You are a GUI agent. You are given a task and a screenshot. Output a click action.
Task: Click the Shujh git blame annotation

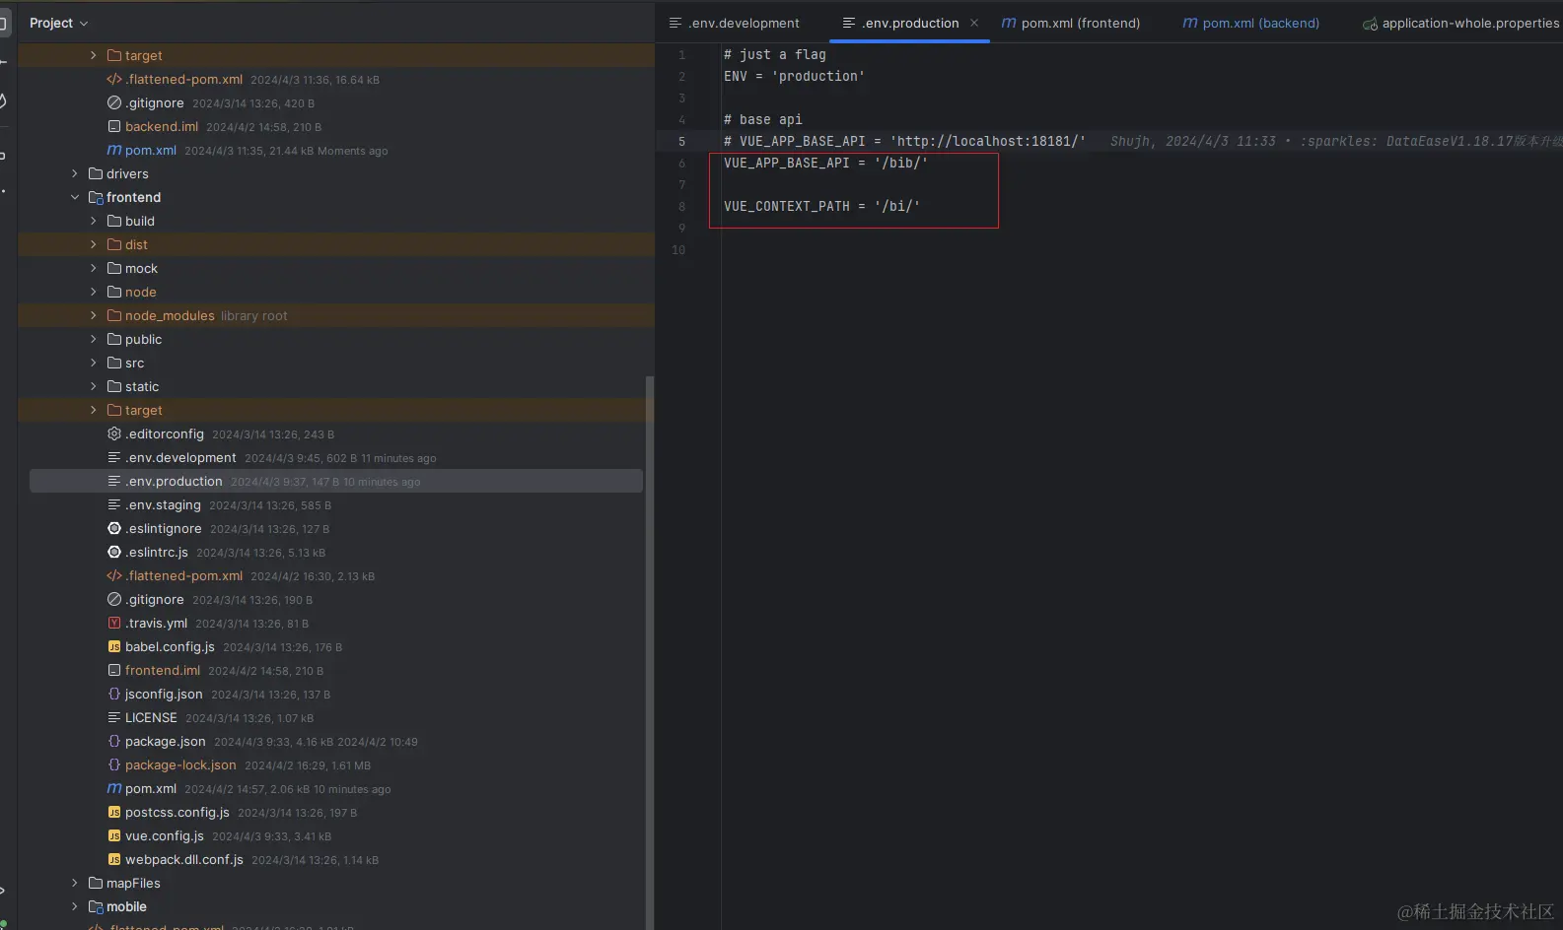(1336, 141)
